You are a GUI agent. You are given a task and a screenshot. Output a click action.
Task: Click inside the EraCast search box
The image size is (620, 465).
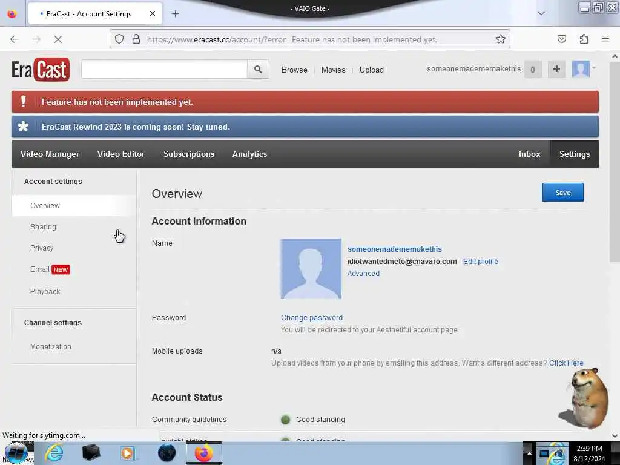pos(165,70)
